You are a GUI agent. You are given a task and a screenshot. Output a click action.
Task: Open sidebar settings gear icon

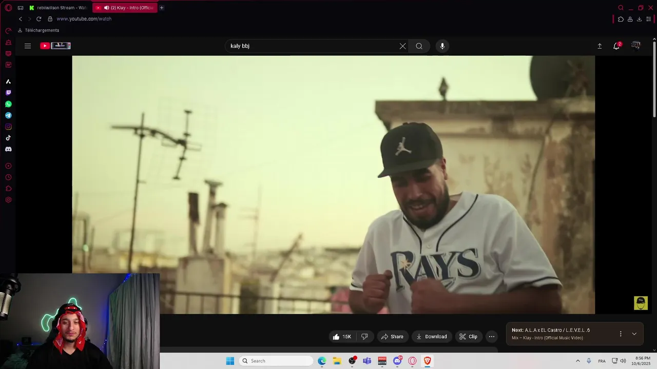pos(8,200)
